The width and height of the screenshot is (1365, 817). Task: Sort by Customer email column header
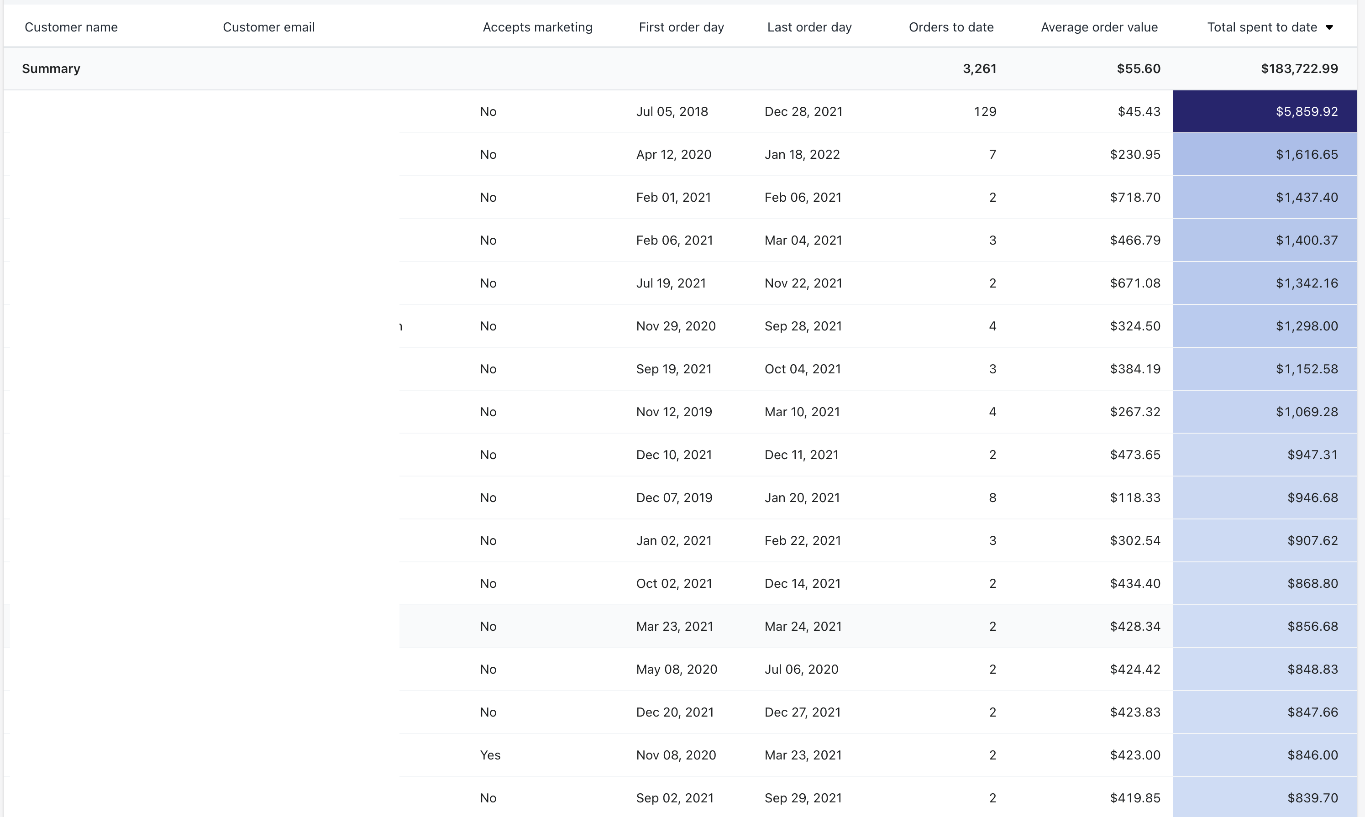pos(269,27)
